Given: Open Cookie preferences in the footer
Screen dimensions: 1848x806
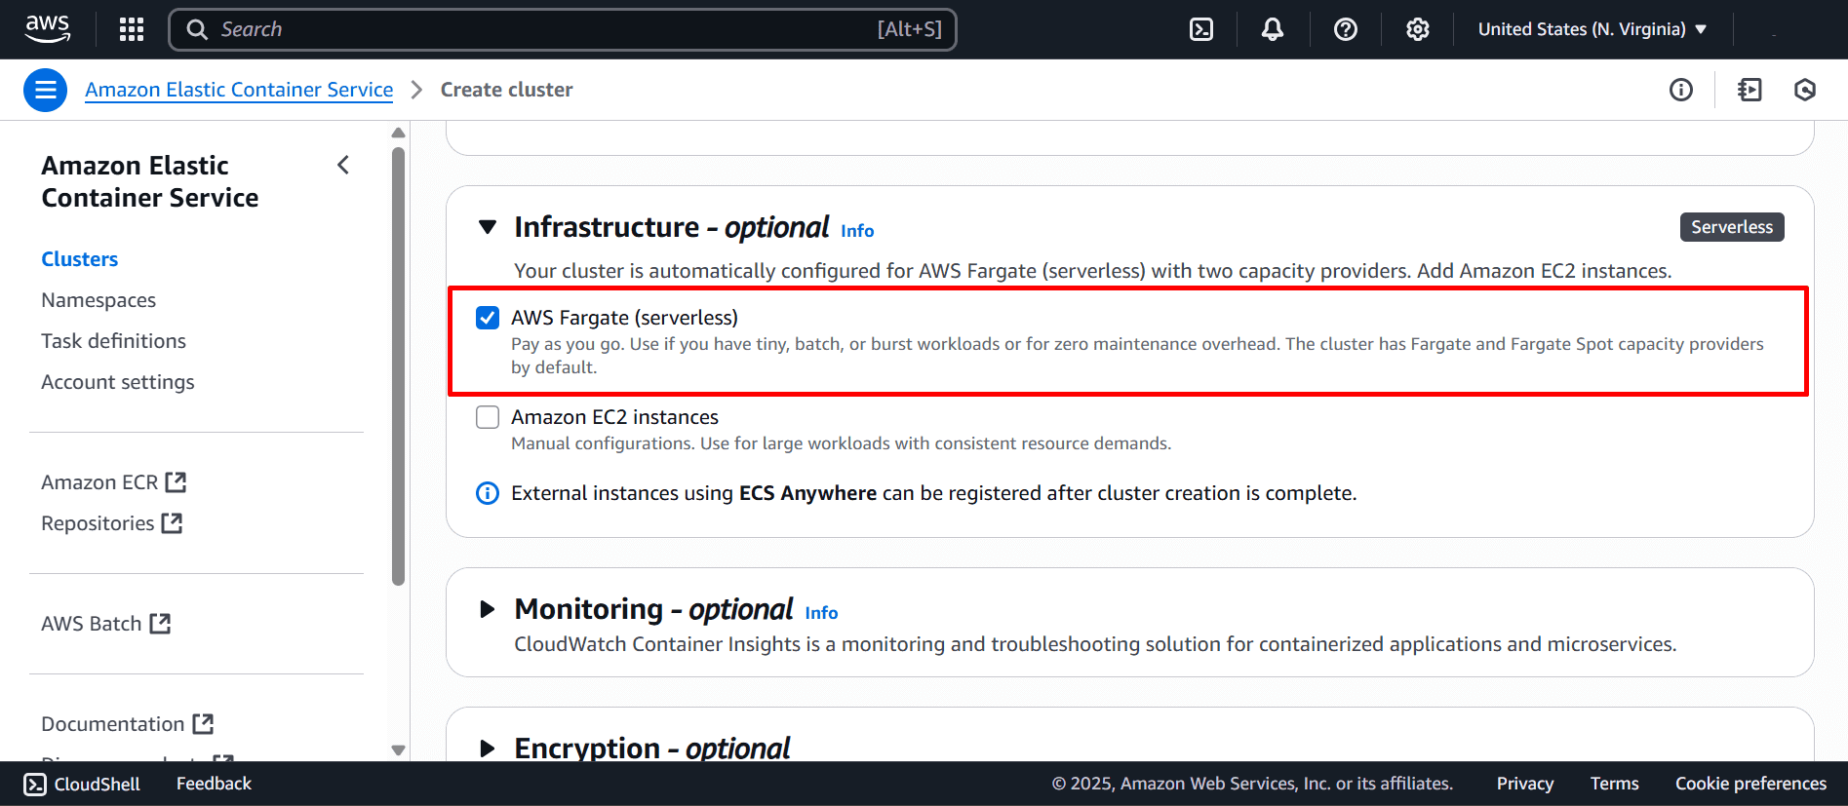Looking at the screenshot, I should click(1751, 784).
